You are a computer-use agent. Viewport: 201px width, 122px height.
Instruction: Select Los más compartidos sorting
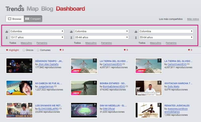[x=171, y=19]
